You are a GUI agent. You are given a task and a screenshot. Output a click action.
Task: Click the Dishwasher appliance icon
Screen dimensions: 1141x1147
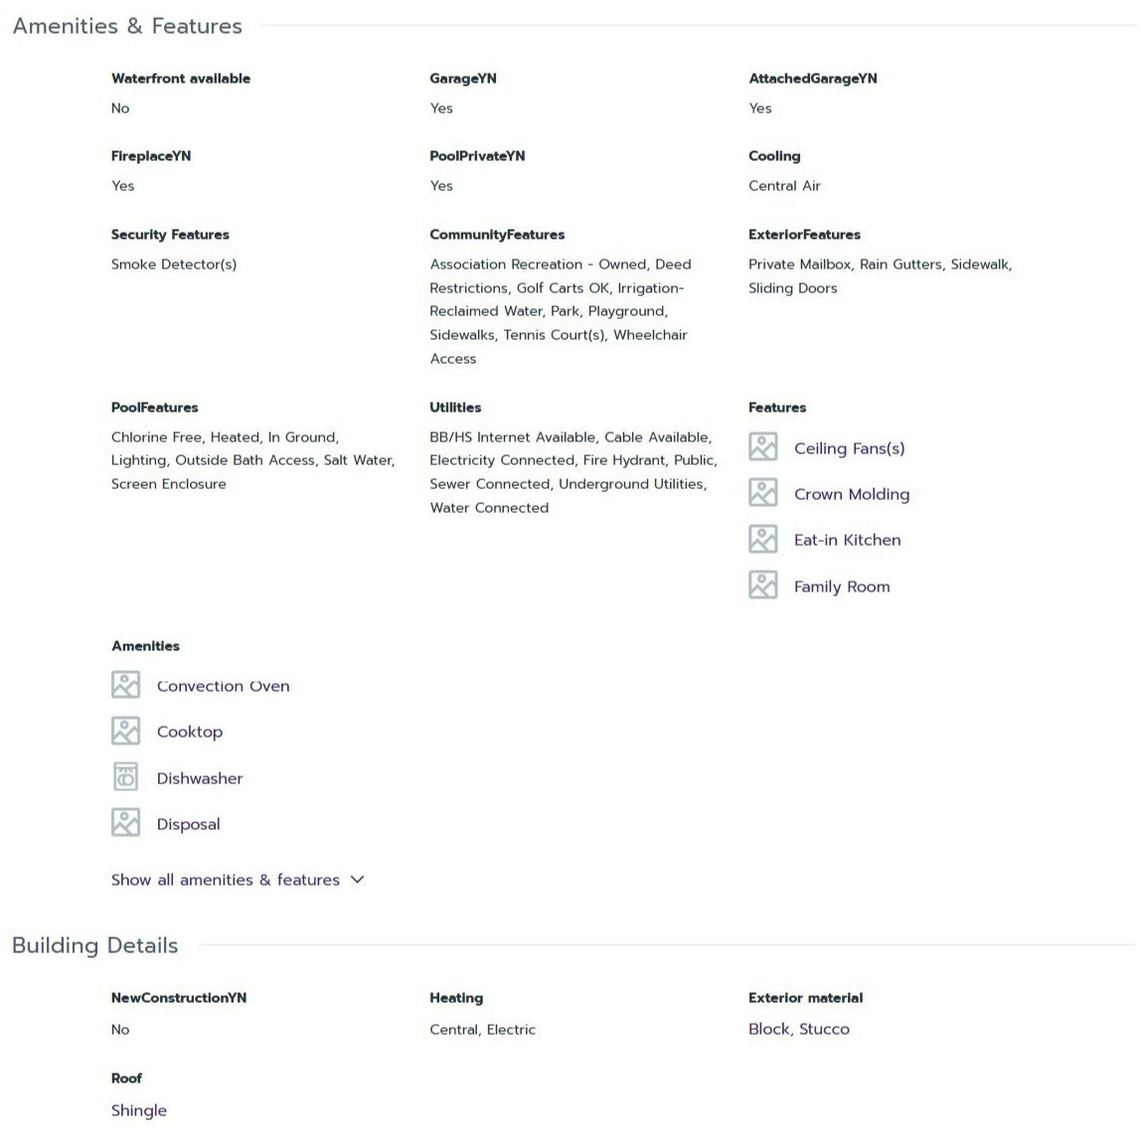pos(126,777)
